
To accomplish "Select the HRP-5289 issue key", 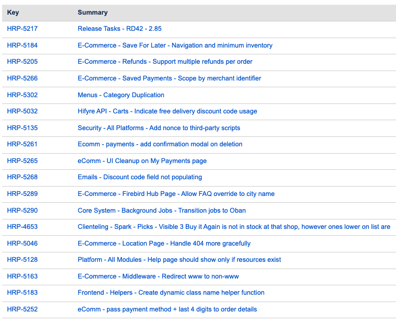I will pyautogui.click(x=22, y=194).
